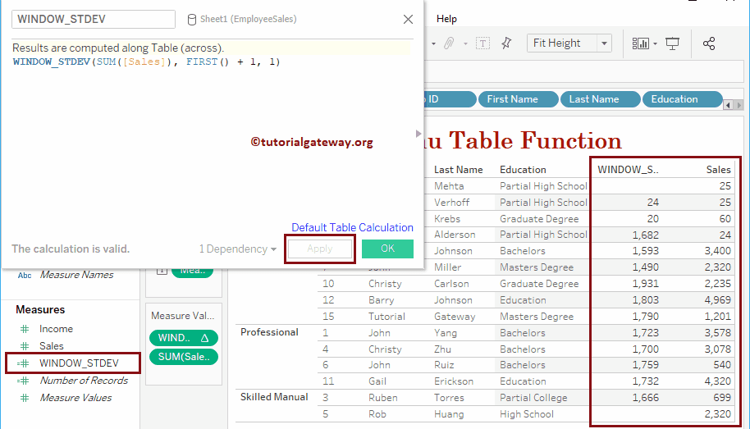Click the number icon beside Income
Viewport: 750px width, 429px height.
tap(25, 329)
